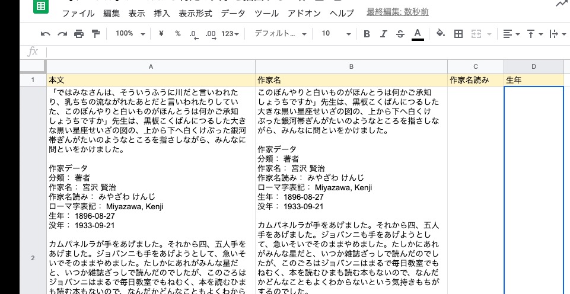
Task: Select row 2 header
Action: tap(33, 258)
